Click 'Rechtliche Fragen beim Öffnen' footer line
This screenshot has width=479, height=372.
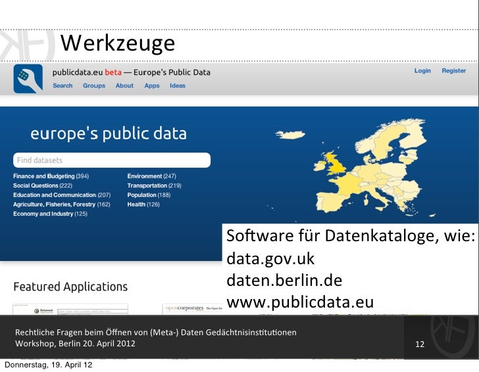[156, 333]
